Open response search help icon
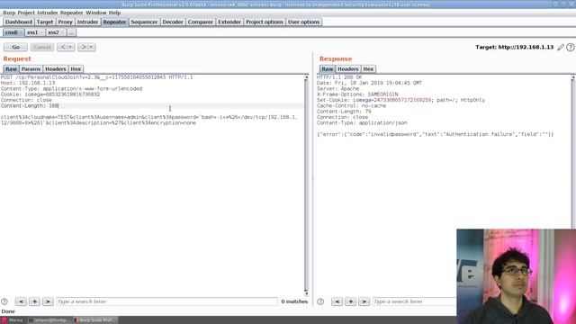Screen dimensions: 576x324 coord(320,301)
